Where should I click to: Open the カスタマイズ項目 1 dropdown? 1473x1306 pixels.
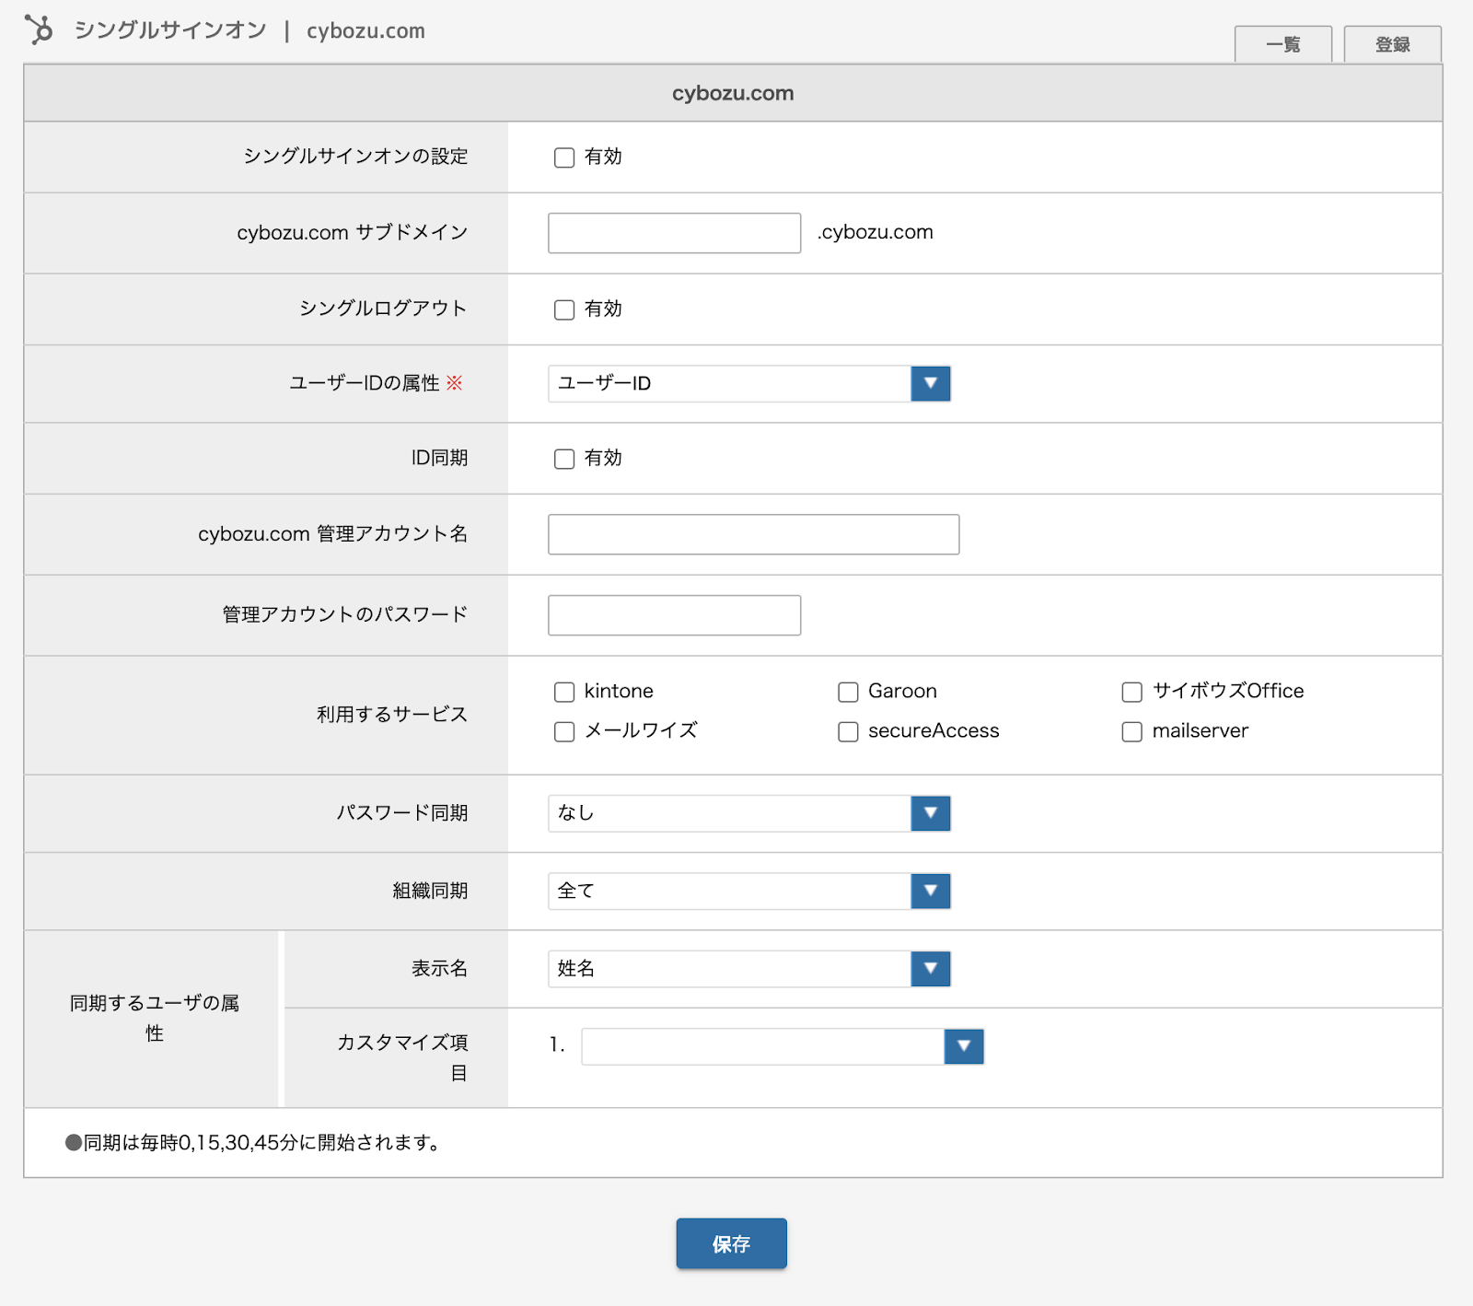click(x=783, y=1046)
